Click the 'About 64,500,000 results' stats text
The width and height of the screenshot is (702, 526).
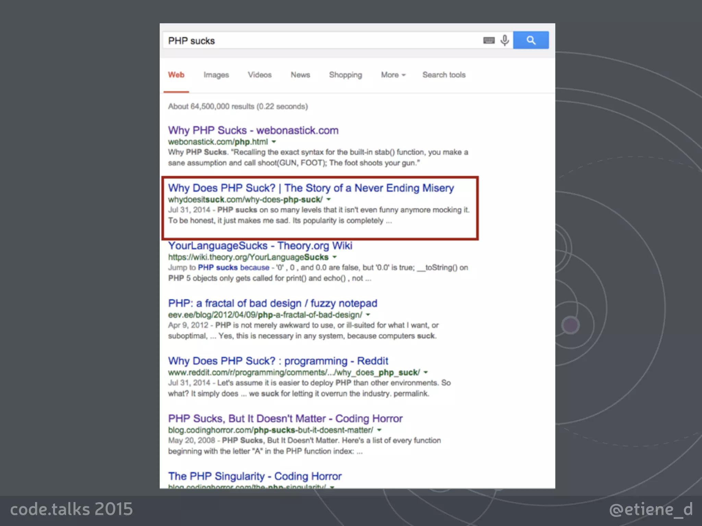point(238,107)
